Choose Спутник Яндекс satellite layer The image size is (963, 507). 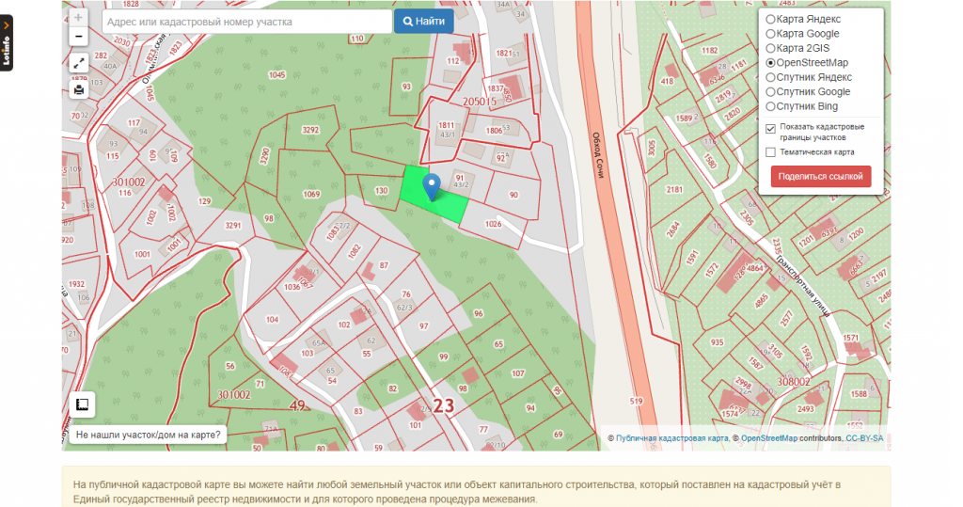771,77
